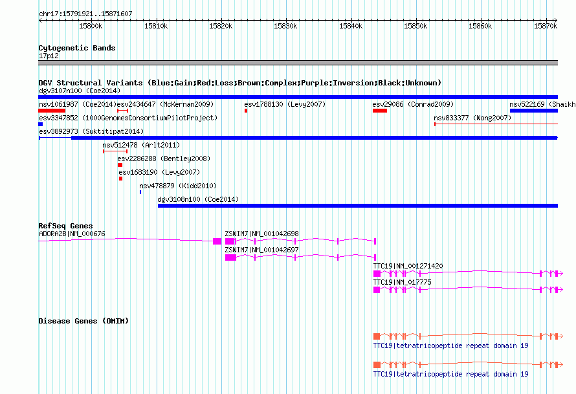This screenshot has width=576, height=394.
Task: Select the TTC19 NM_017775 gene model
Action: coord(469,290)
